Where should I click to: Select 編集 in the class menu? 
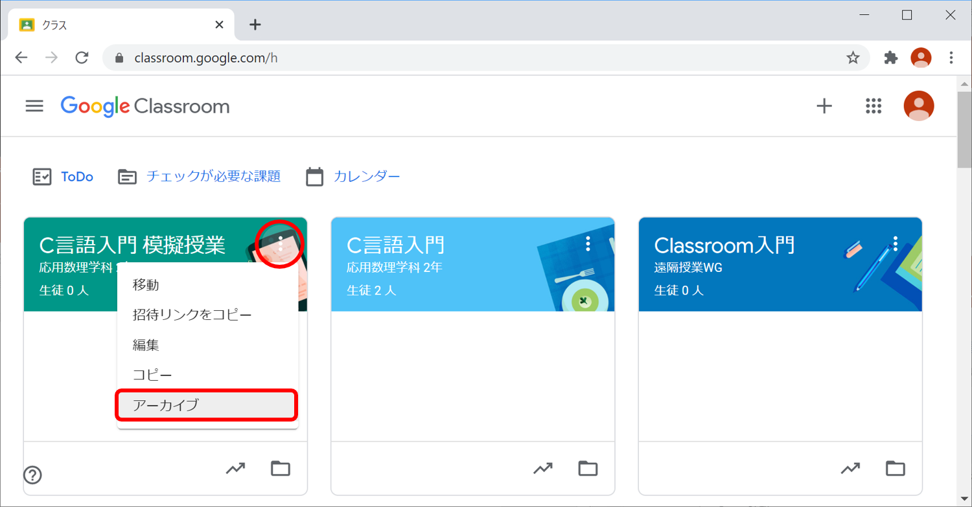[x=207, y=345]
